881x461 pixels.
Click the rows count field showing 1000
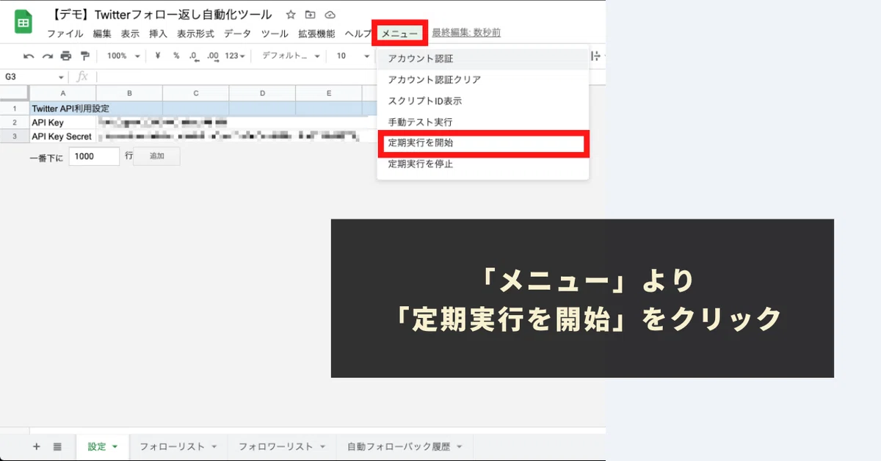tap(94, 156)
